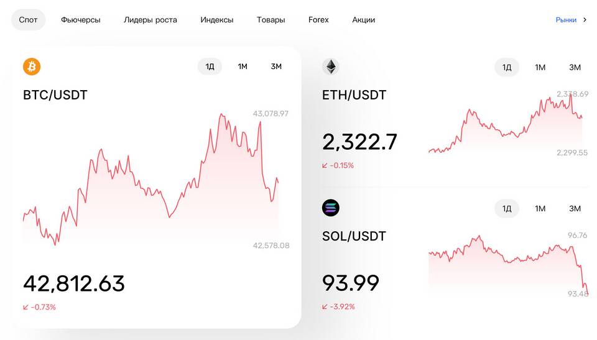The height and width of the screenshot is (340, 597).
Task: Click the BTC red down-arrow change indicator
Action: (x=26, y=307)
